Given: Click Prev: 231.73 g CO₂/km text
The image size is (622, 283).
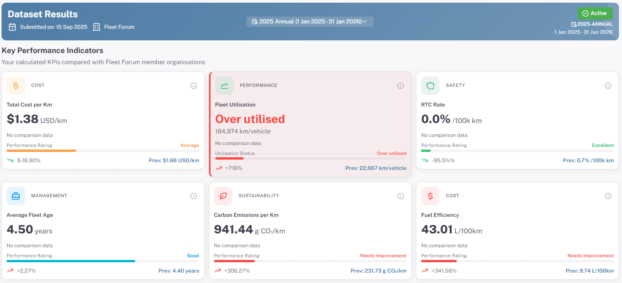Looking at the screenshot, I should point(378,271).
